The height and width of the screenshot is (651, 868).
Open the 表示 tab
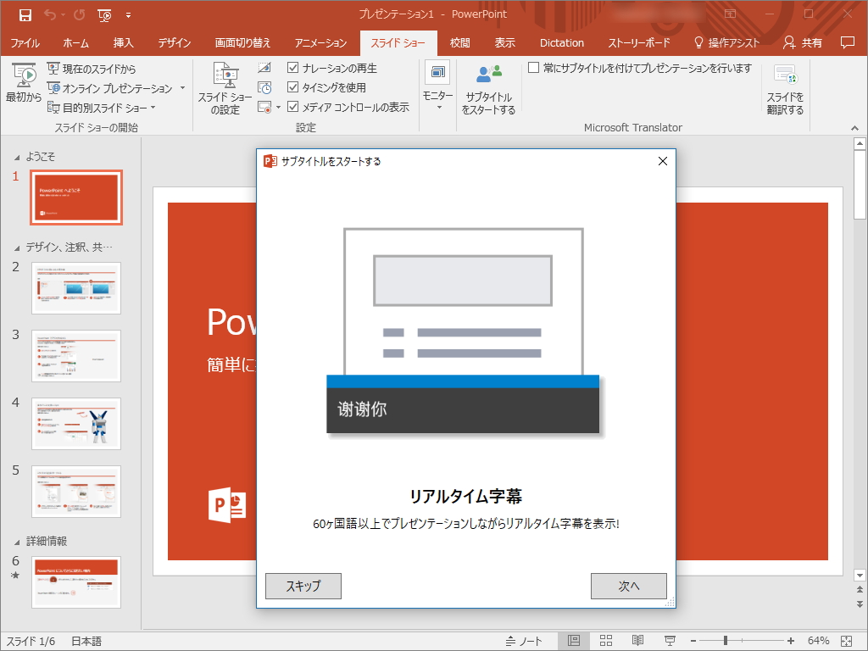tap(504, 43)
